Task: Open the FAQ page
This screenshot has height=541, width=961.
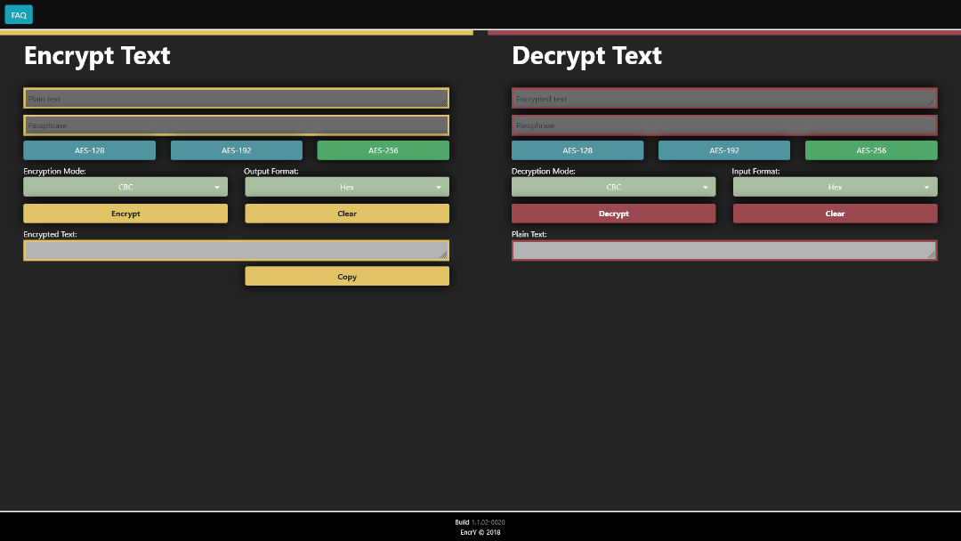Action: pos(19,15)
